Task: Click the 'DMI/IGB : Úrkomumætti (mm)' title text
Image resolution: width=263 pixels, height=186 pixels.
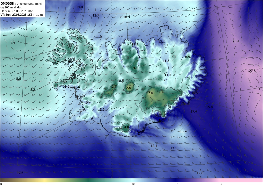Action: coord(21,3)
